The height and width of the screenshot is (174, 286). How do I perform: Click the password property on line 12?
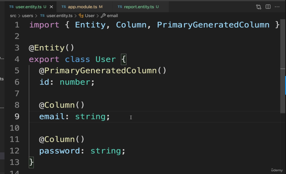coord(60,151)
